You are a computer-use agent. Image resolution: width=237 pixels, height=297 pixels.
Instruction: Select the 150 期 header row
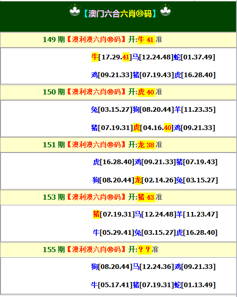pos(118,92)
